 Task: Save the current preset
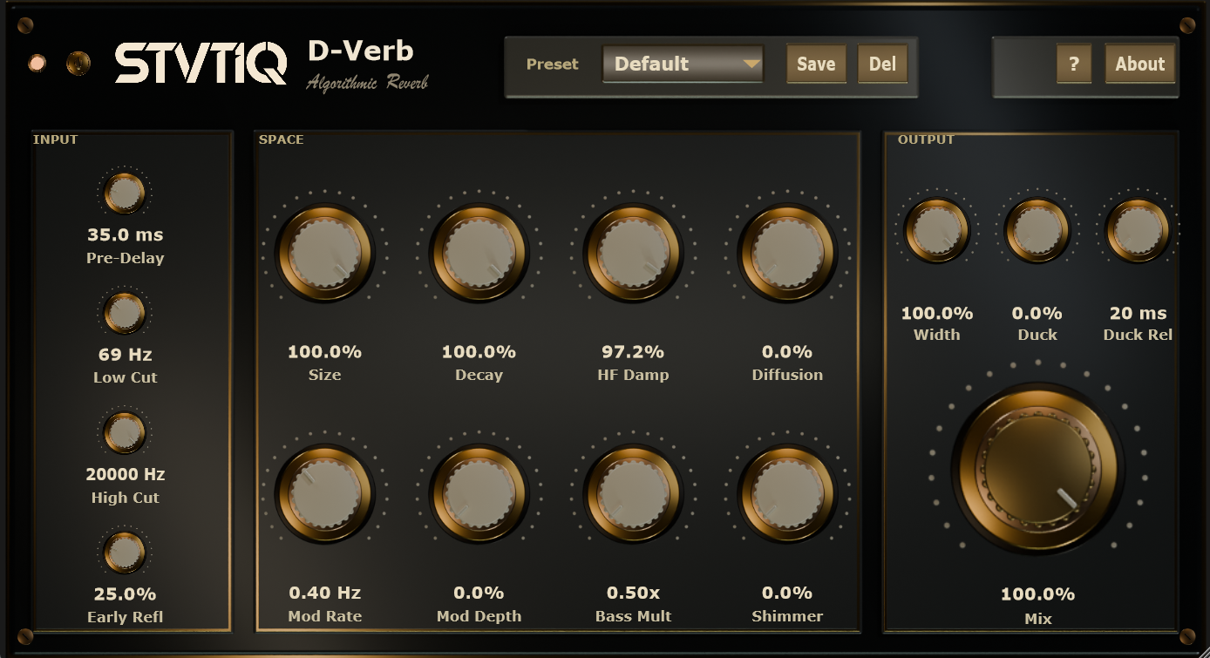pyautogui.click(x=816, y=64)
